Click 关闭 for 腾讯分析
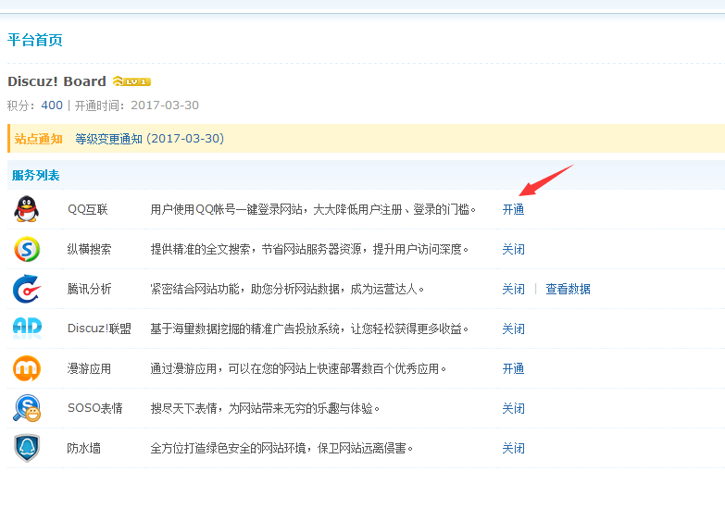Image resolution: width=725 pixels, height=521 pixels. [513, 290]
